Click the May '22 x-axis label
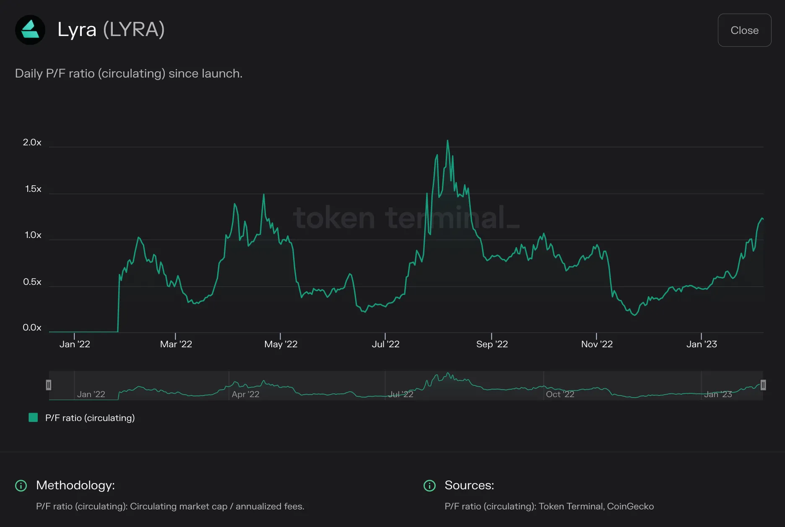This screenshot has width=785, height=527. point(281,344)
